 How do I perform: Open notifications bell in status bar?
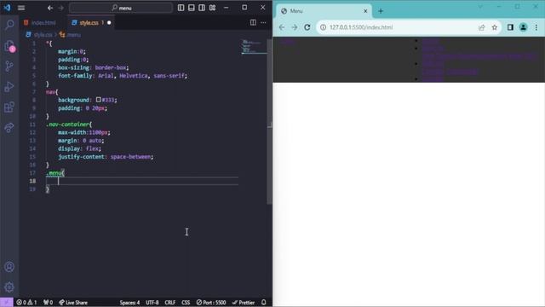pyautogui.click(x=263, y=302)
